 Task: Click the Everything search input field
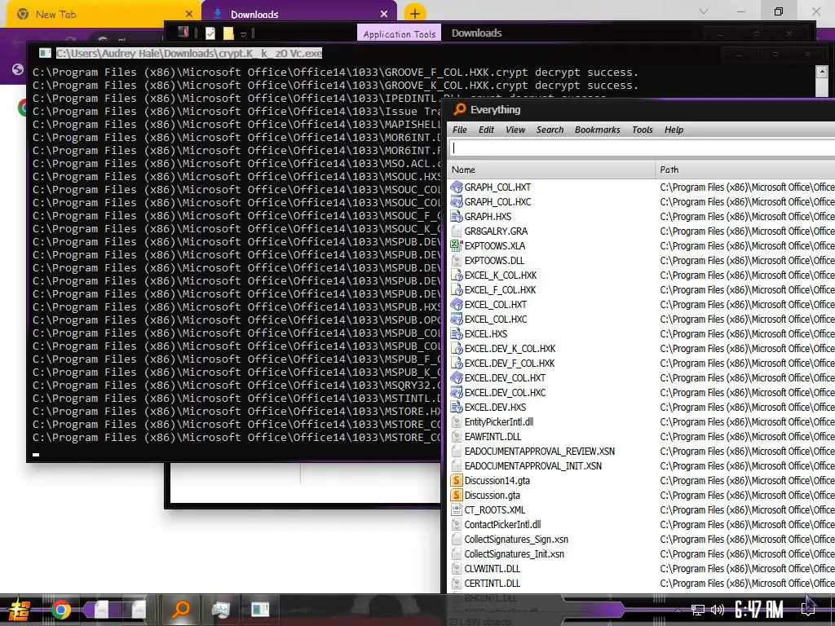pyautogui.click(x=642, y=148)
